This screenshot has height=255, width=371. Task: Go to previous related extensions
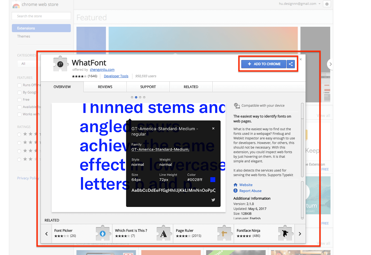[x=46, y=234]
